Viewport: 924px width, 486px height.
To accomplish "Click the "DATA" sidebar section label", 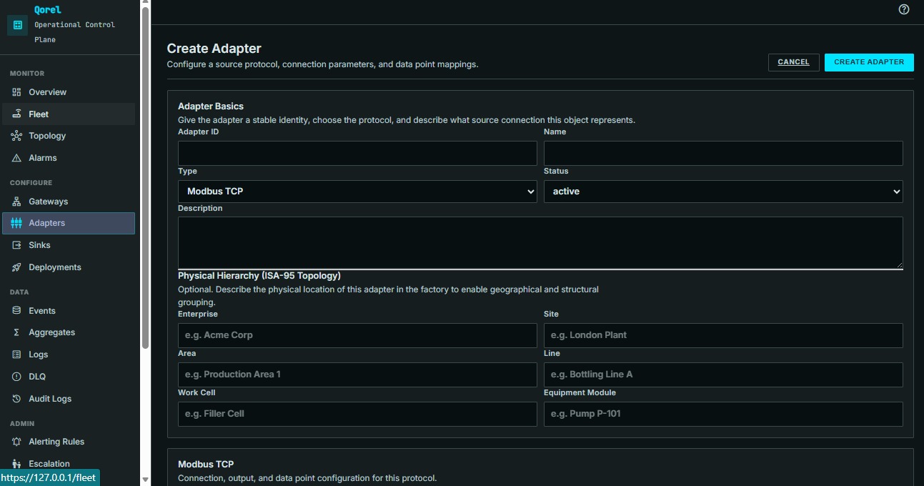I will 19,292.
